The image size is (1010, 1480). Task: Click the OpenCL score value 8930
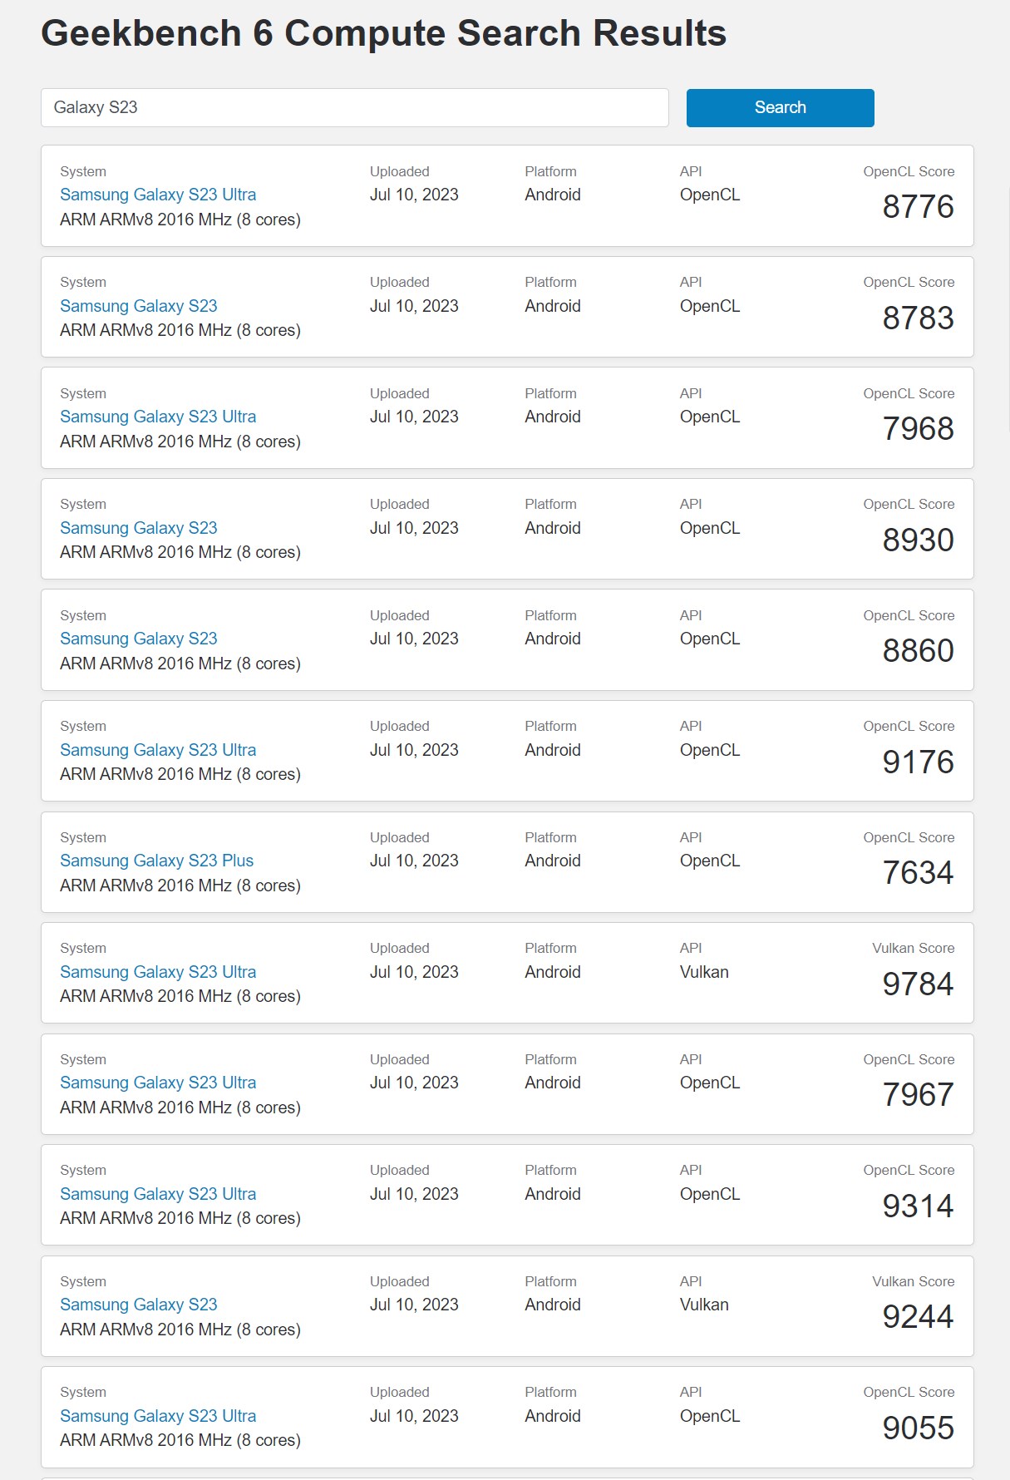918,540
